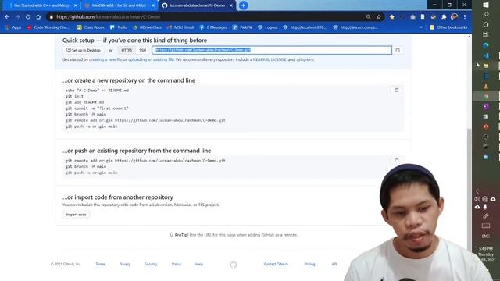Open the browser home page
Image resolution: width=500 pixels, height=281 pixels.
click(38, 16)
